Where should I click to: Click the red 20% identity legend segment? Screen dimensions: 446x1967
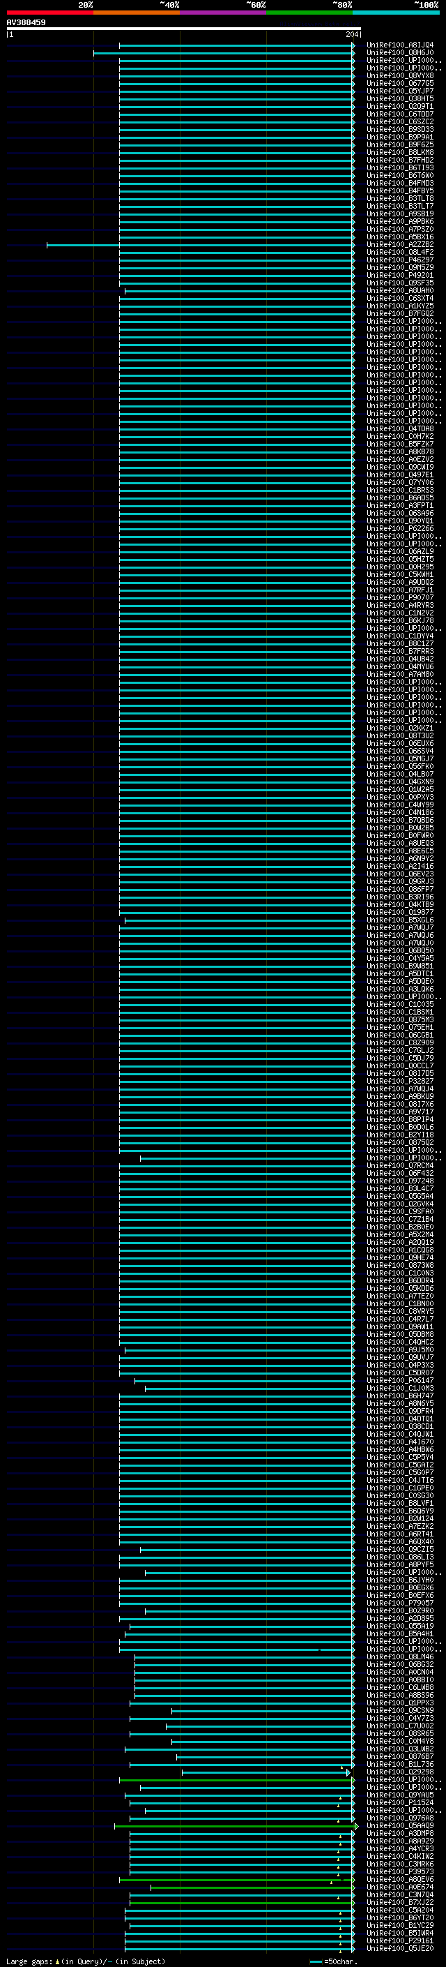click(50, 13)
